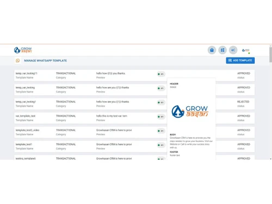The width and height of the screenshot is (272, 204).
Task: Select template name temp_var_testing1
Action: (26, 102)
